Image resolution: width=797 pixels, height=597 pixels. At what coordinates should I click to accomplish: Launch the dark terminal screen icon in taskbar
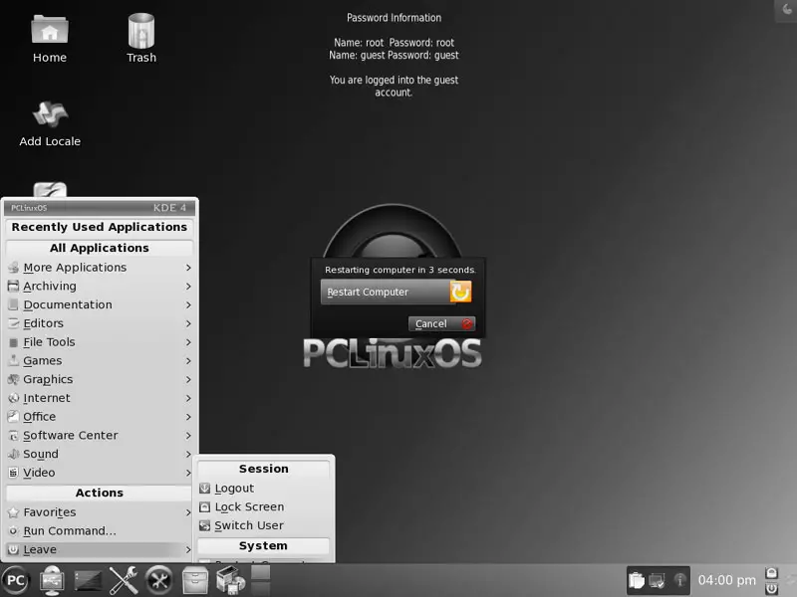tap(88, 580)
